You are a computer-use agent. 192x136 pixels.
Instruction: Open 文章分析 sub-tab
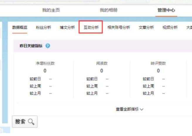pyautogui.click(x=146, y=27)
